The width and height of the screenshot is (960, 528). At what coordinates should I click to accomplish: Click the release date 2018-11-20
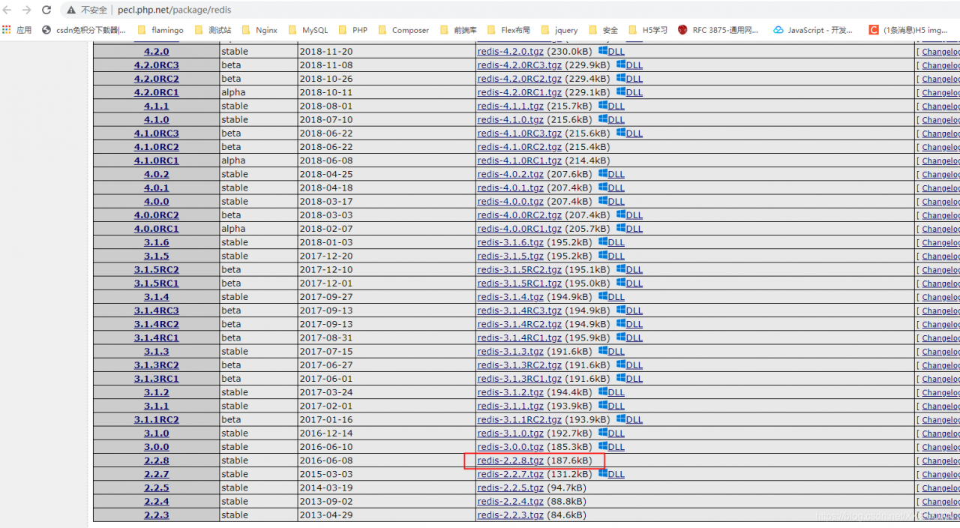[x=325, y=52]
